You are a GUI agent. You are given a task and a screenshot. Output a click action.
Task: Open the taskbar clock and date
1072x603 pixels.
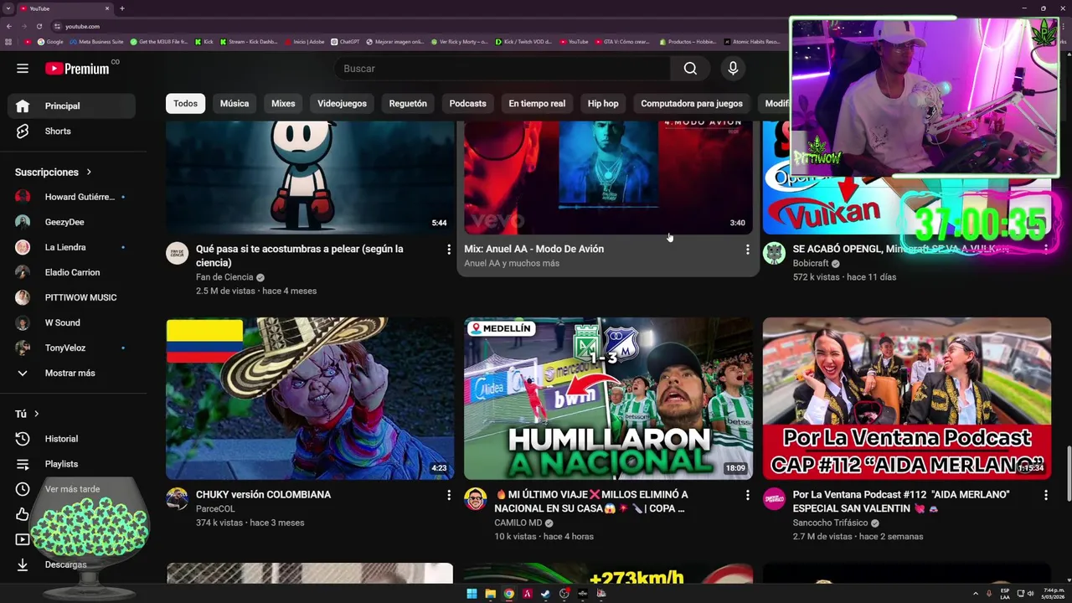click(1053, 594)
